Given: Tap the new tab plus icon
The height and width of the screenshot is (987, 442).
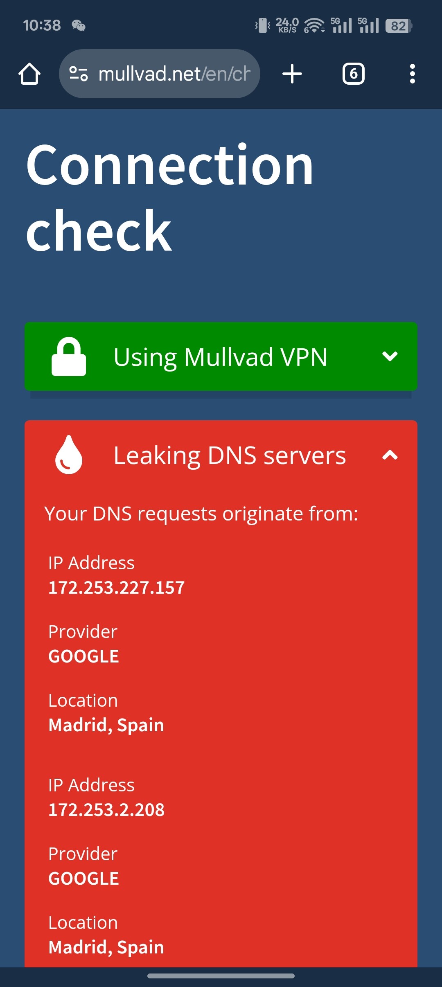Looking at the screenshot, I should coord(292,74).
